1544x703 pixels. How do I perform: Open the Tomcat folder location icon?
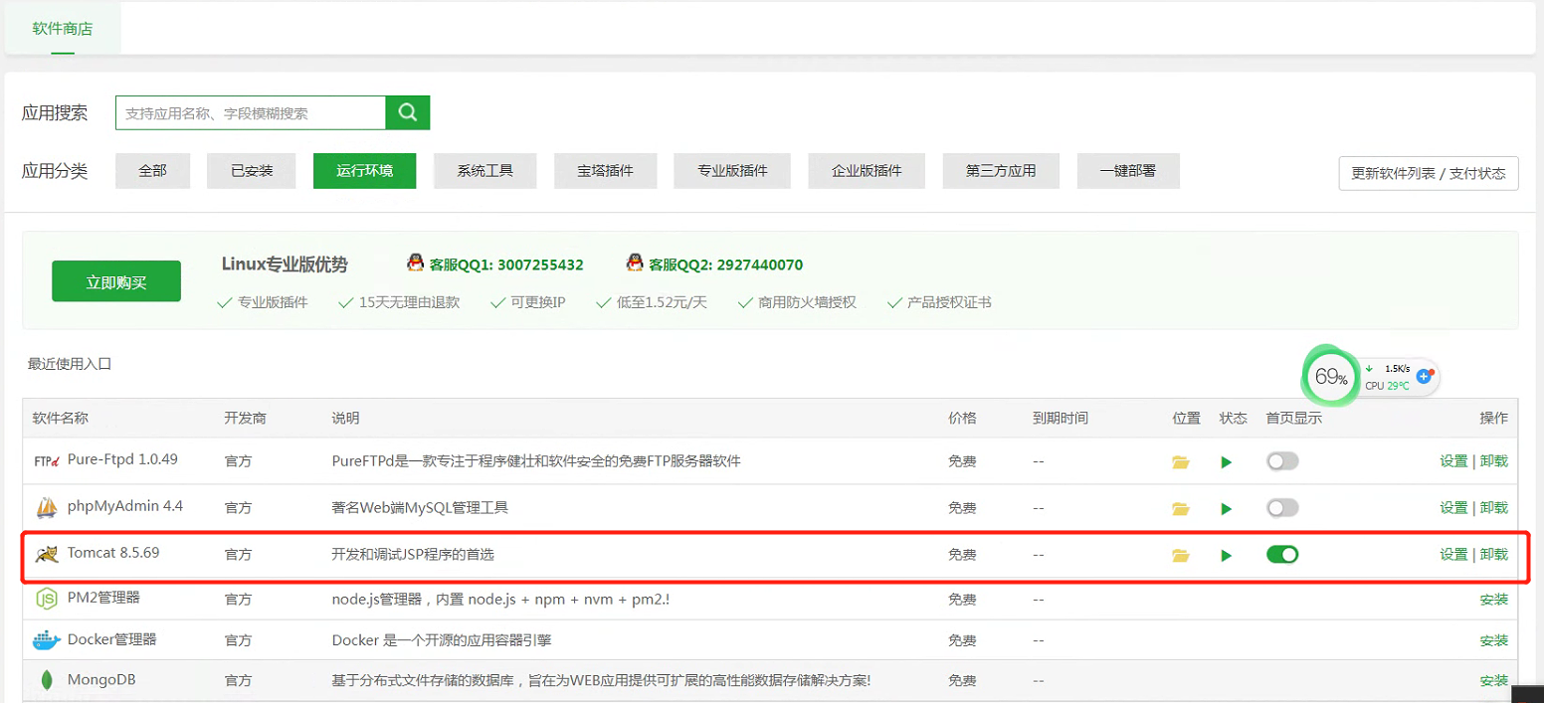click(1181, 555)
